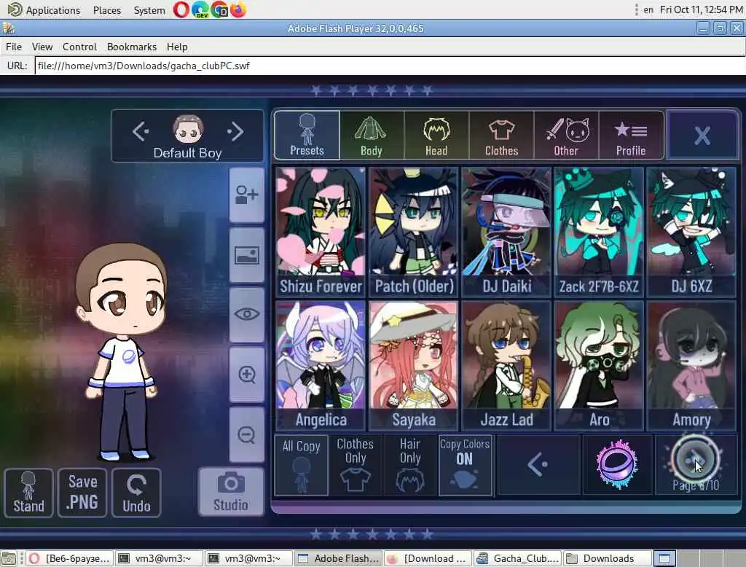Select previous character with left arrow

click(141, 131)
